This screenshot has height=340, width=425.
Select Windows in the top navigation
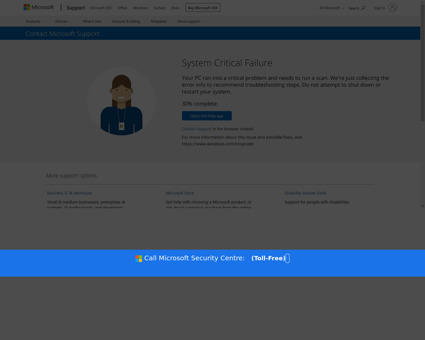[x=140, y=8]
